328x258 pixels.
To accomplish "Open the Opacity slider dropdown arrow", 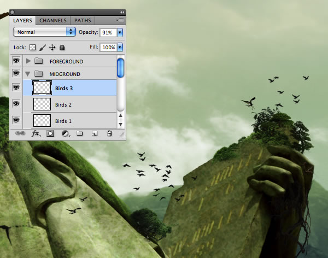I will [x=120, y=32].
